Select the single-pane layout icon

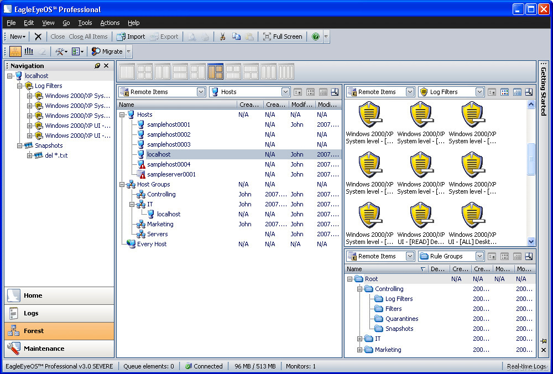(x=127, y=72)
